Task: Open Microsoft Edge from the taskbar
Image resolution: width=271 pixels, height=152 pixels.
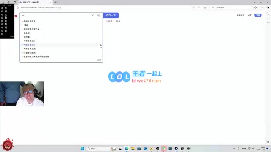Action: [127, 149]
